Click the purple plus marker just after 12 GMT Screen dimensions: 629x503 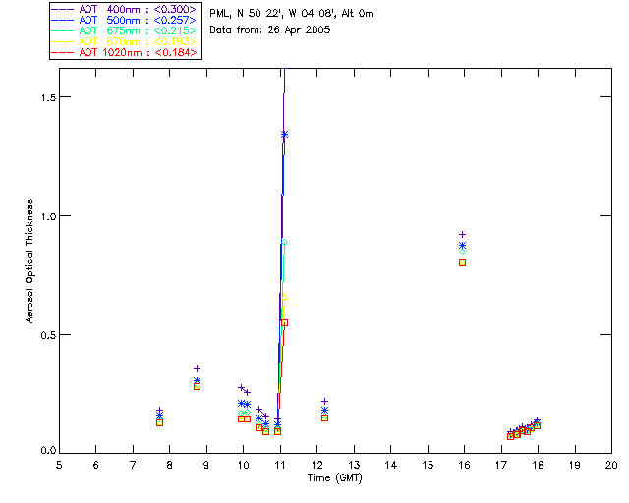click(x=325, y=401)
